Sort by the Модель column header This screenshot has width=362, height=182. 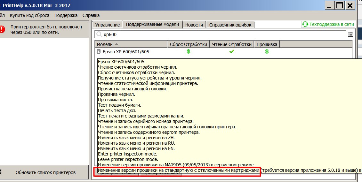(x=131, y=44)
